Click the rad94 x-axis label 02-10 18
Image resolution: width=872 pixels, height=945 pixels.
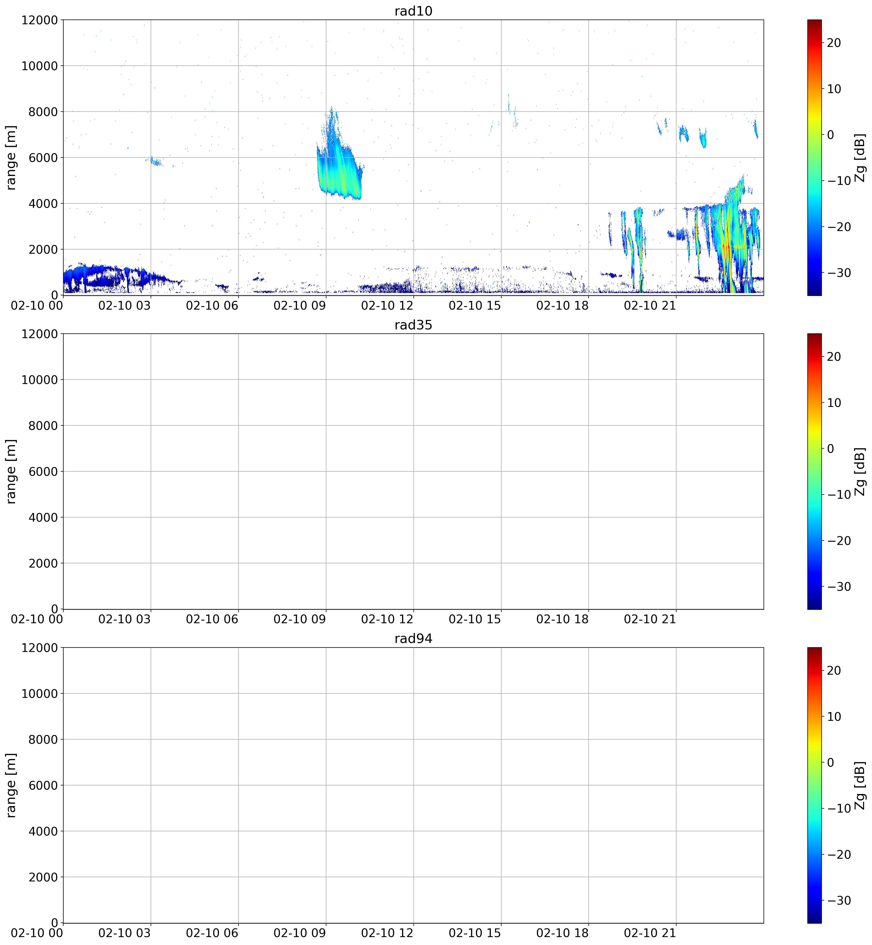[563, 933]
